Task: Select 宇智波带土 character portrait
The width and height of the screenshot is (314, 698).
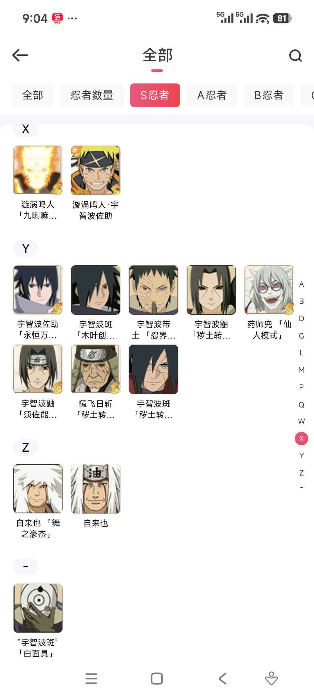Action: click(x=154, y=290)
